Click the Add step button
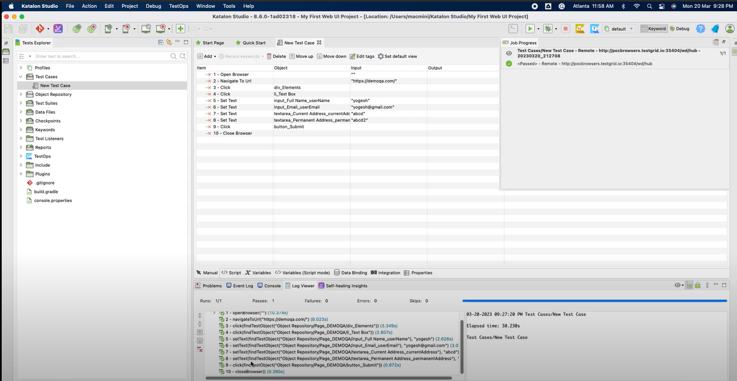Viewport: 737px width, 381px height. pyautogui.click(x=204, y=56)
